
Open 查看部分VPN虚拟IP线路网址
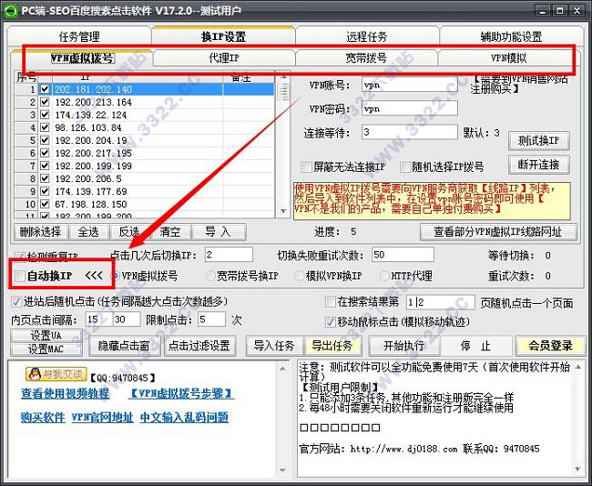click(498, 232)
